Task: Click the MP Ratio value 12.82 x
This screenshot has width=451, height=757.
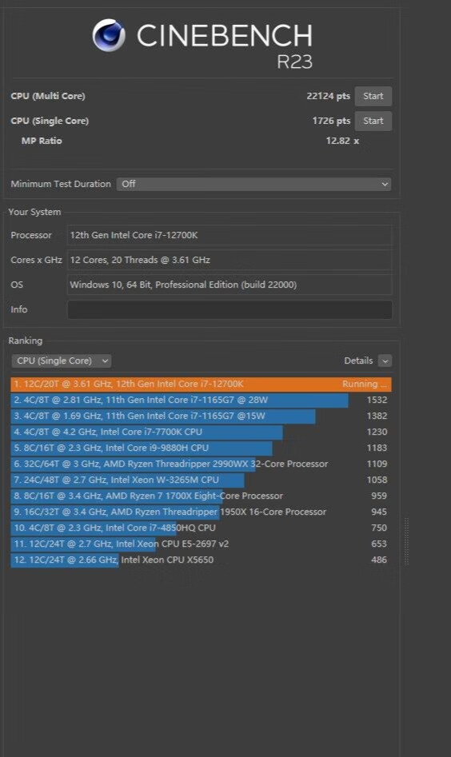Action: point(342,141)
